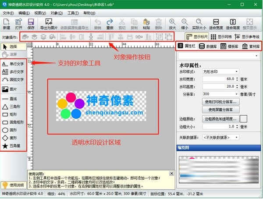
Task: Click the 使用打印机分辨率 button
Action: tap(221, 102)
